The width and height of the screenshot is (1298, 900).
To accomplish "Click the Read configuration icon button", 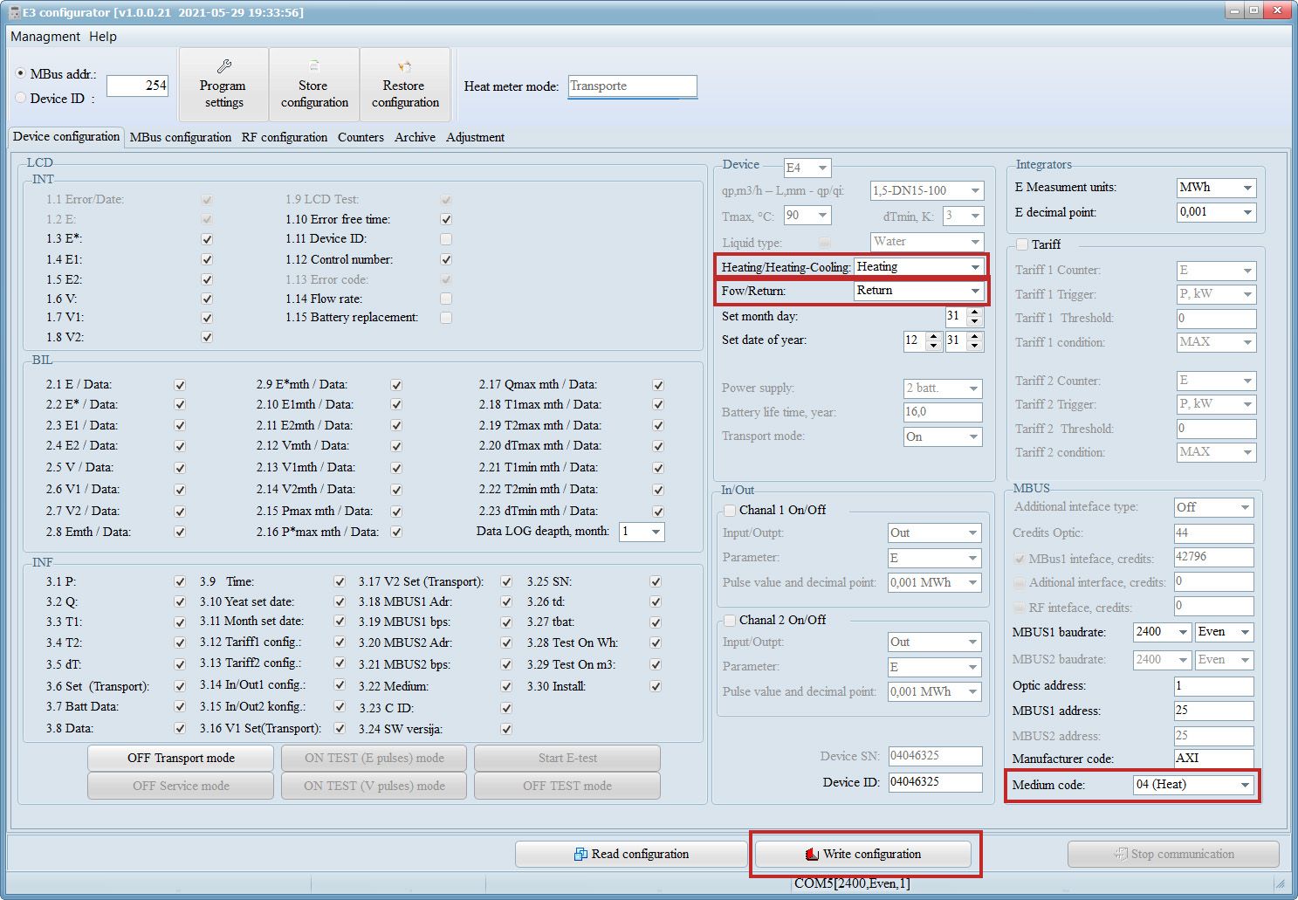I will [x=580, y=855].
